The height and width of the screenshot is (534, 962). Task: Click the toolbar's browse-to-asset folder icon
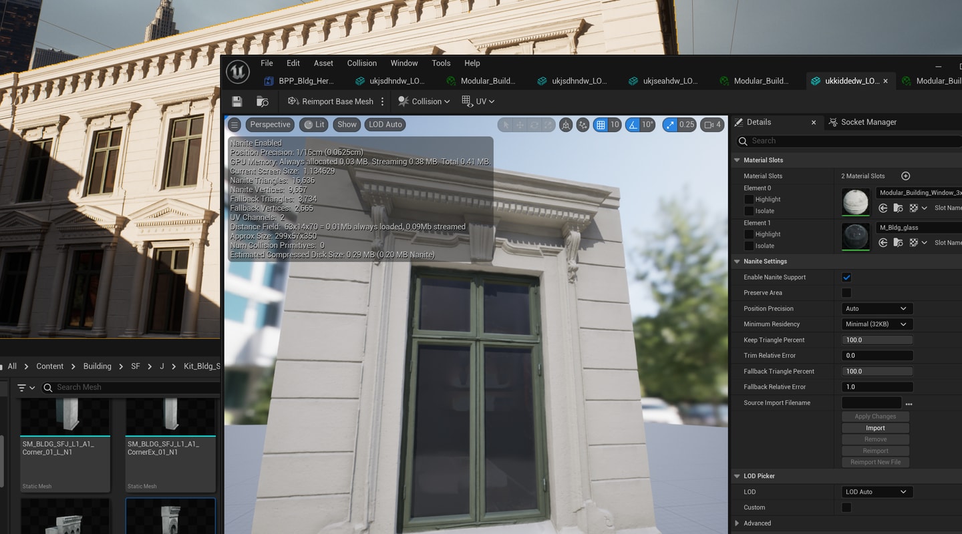[x=263, y=101]
